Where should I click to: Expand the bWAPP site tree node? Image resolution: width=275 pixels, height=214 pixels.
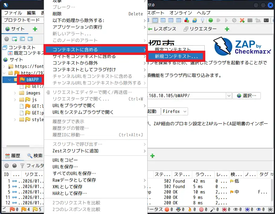8,80
